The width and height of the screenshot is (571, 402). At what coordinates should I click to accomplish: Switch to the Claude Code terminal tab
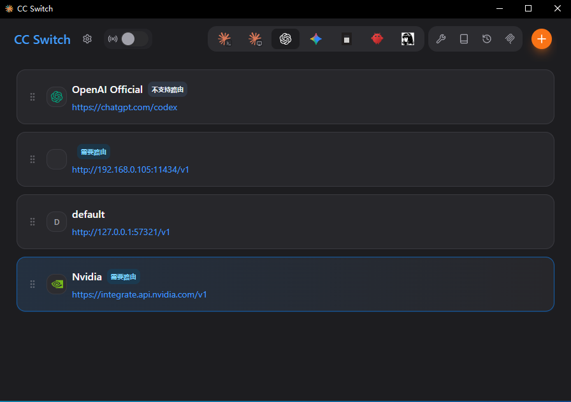[x=224, y=39]
